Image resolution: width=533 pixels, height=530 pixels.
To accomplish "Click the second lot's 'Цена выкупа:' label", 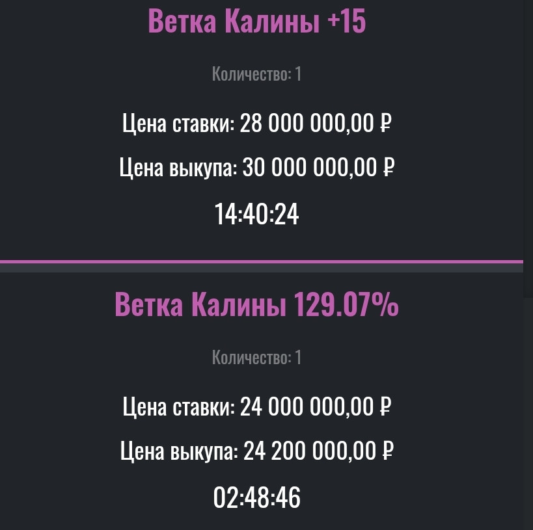I will pos(179,451).
